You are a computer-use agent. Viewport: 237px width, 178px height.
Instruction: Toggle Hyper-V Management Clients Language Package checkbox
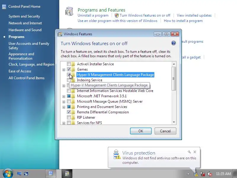point(69,75)
